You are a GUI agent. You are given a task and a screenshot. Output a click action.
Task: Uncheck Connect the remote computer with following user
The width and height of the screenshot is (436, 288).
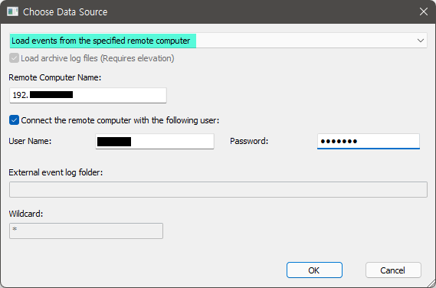coord(15,120)
